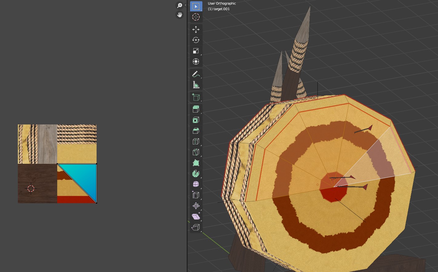Activate the Measure tool
Screen dimensions: 438x272
pyautogui.click(x=196, y=85)
